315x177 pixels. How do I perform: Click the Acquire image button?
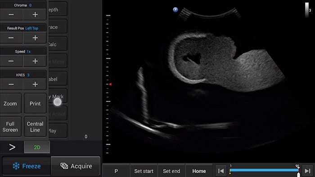tap(76, 166)
